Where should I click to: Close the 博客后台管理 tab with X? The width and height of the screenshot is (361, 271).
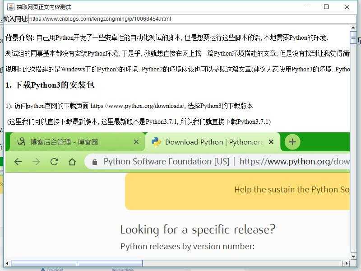(x=136, y=142)
